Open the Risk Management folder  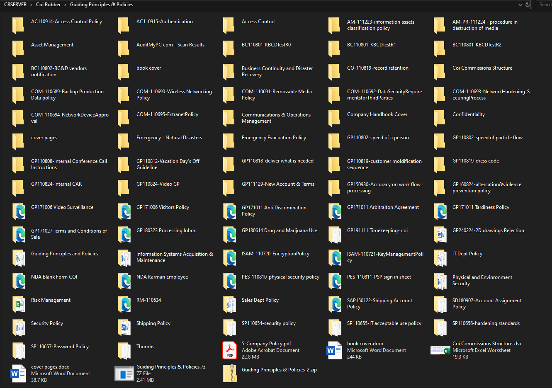pos(19,303)
